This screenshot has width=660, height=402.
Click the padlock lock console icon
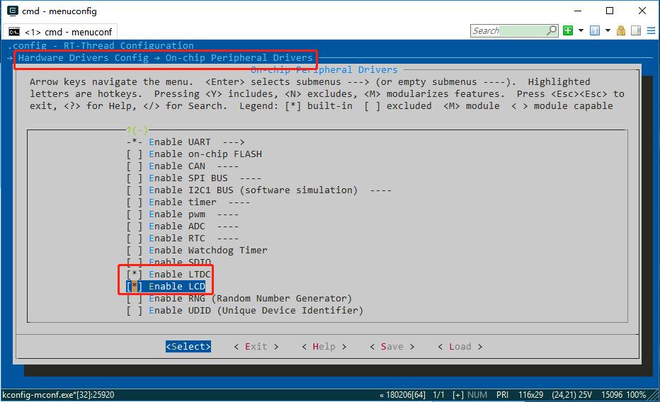621,30
